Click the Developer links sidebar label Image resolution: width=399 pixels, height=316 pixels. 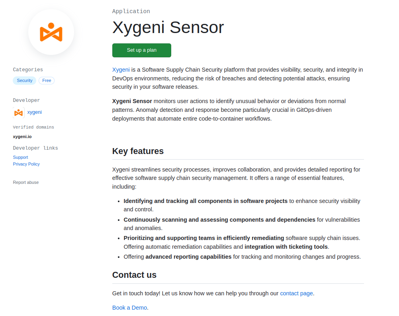tap(35, 148)
